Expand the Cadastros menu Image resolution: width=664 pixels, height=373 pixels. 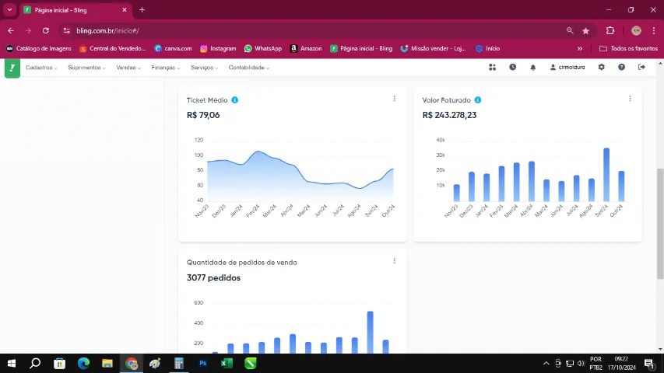(41, 68)
